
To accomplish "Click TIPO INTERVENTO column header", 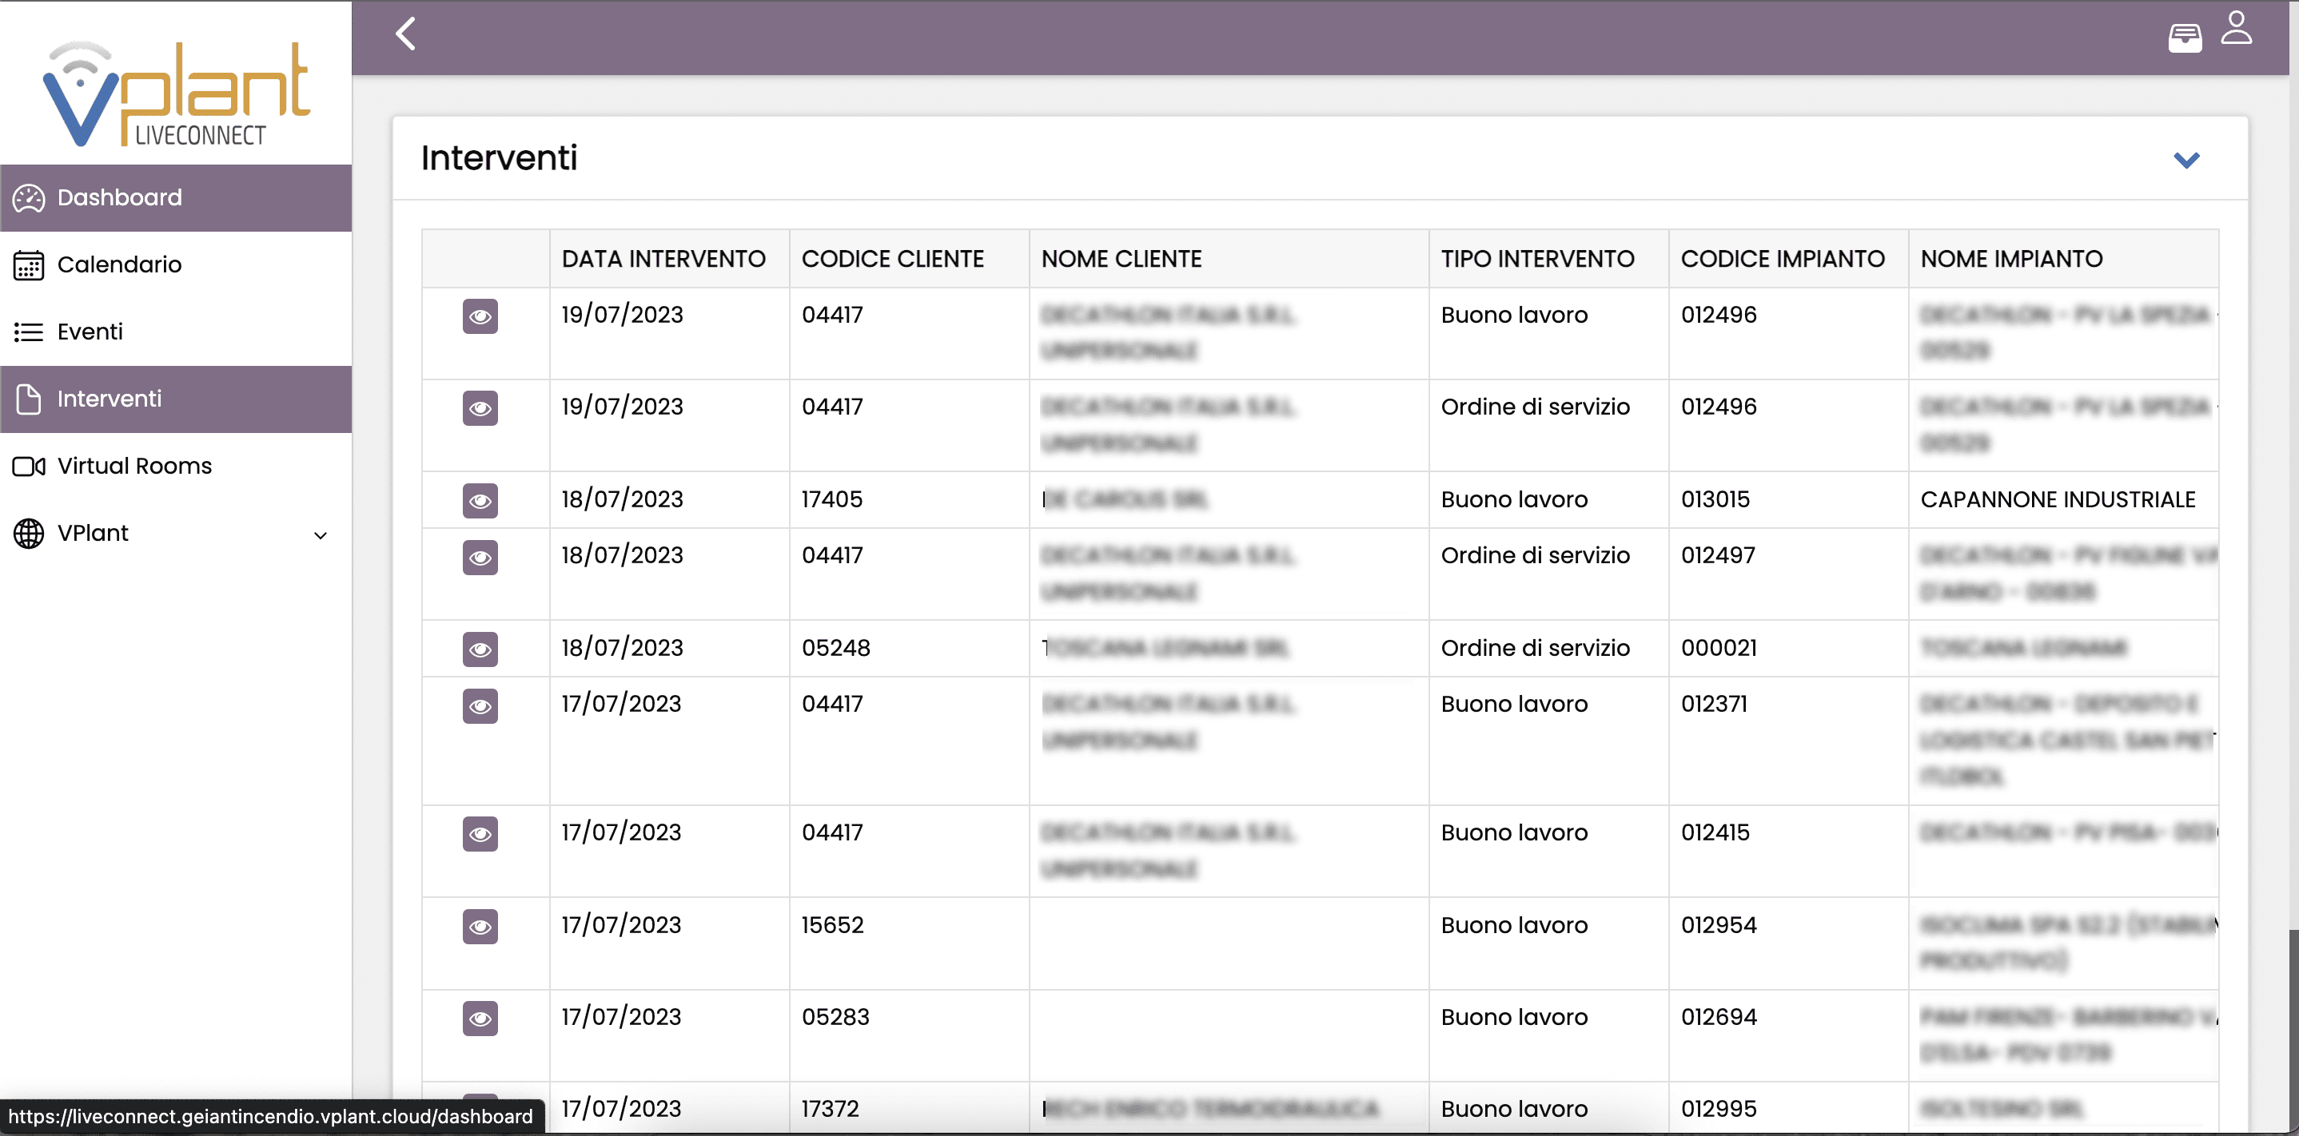I will pos(1548,259).
